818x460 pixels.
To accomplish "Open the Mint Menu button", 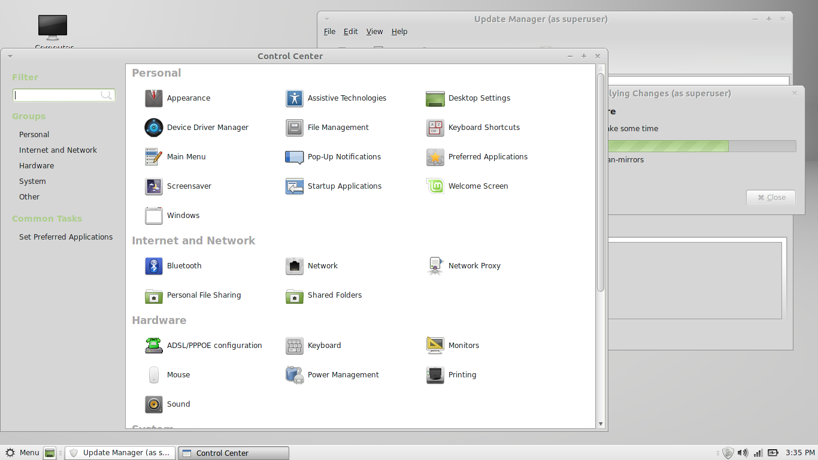I will coord(22,453).
